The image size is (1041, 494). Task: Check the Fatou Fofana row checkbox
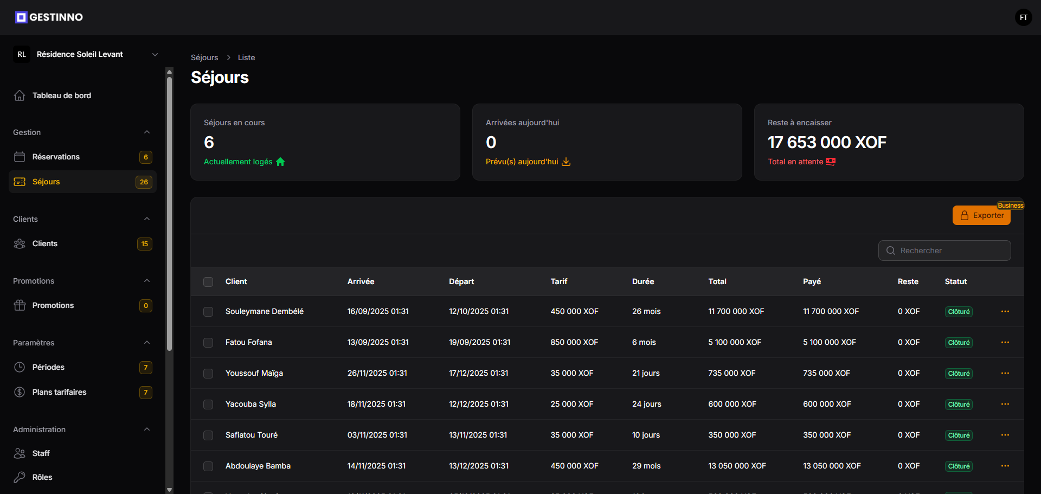[208, 343]
